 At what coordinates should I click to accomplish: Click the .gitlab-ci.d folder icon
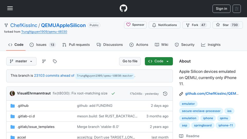13,116
